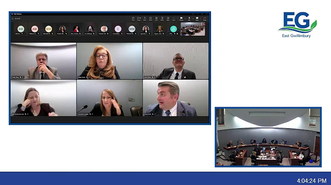
Task: Select video tile of woman beside microphone
Action: [109, 98]
